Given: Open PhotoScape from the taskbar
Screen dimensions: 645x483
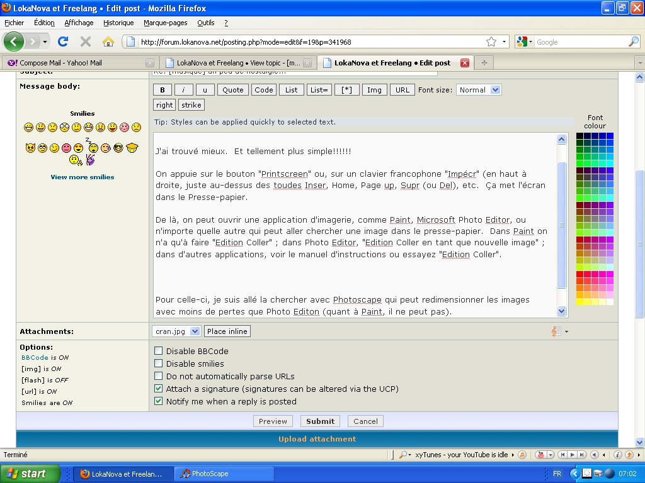Looking at the screenshot, I should 224,474.
